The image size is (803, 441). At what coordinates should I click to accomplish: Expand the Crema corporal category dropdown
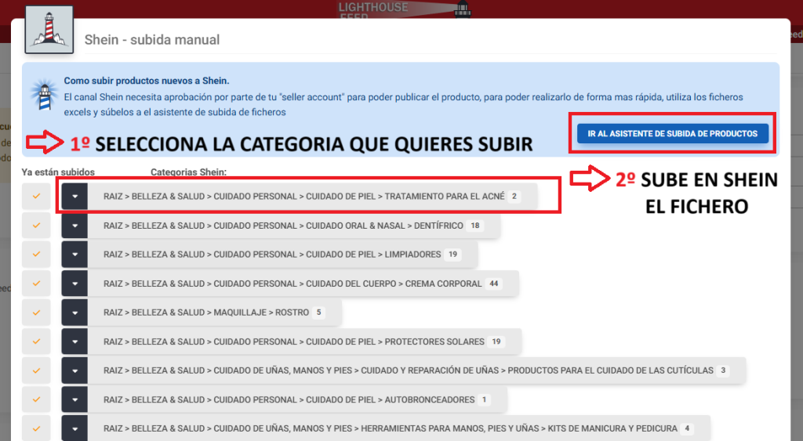74,284
